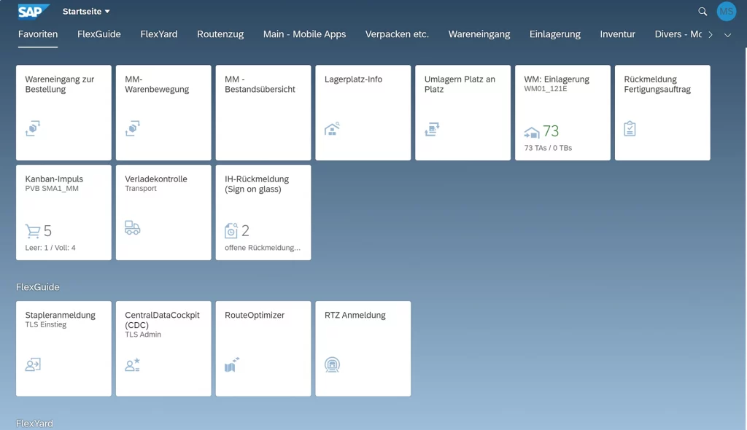Switch to the Inventur tab

[x=617, y=34]
